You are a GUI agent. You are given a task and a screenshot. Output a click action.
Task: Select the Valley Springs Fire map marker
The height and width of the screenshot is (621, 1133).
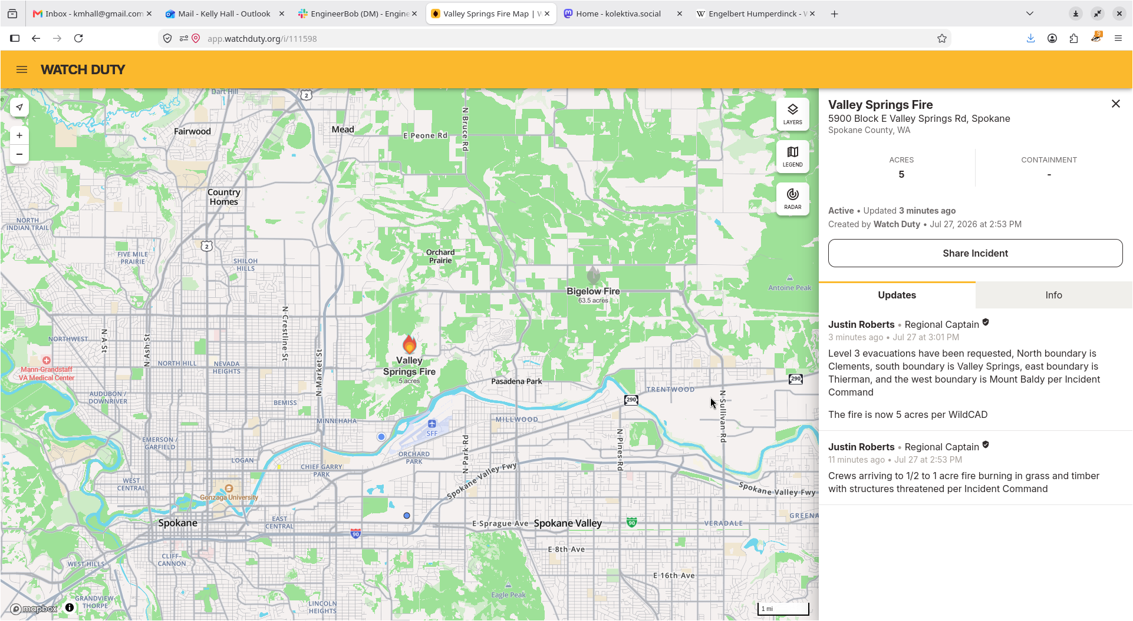tap(409, 345)
